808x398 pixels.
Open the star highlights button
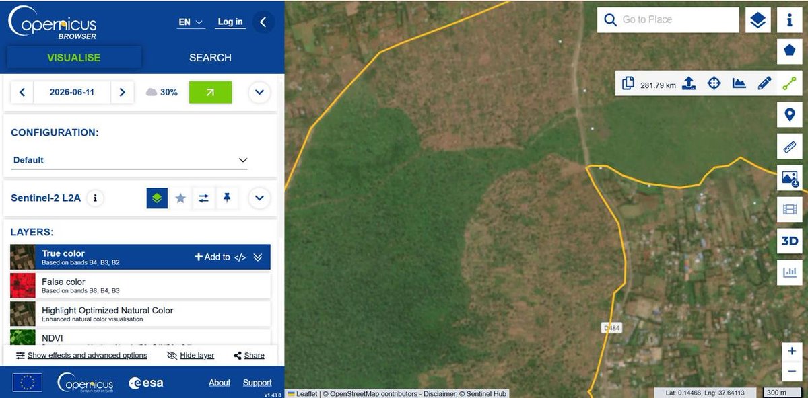pos(180,198)
